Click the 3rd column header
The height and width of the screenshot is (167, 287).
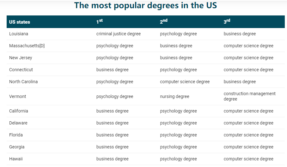[227, 22]
